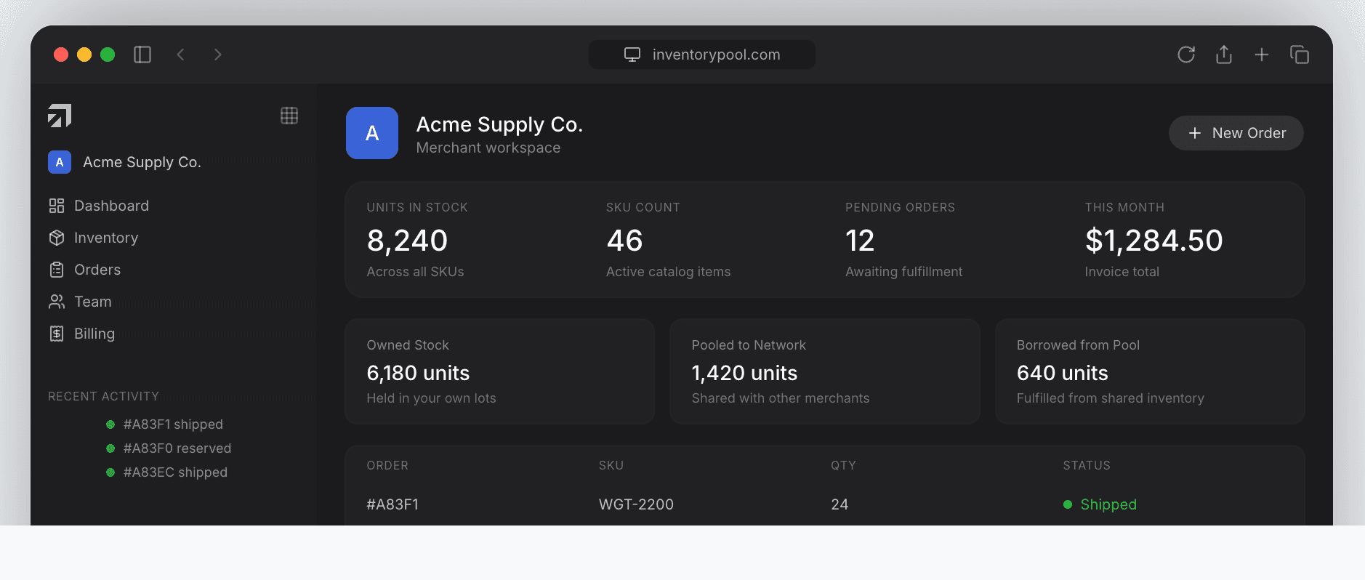The height and width of the screenshot is (580, 1365).
Task: Click the blue A workspace avatar in header
Action: 372,133
